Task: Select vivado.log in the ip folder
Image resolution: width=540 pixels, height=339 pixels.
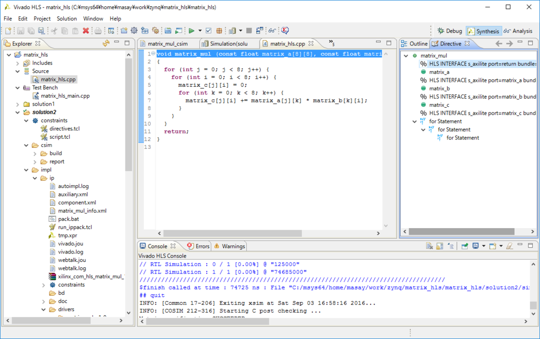Action: tap(70, 252)
